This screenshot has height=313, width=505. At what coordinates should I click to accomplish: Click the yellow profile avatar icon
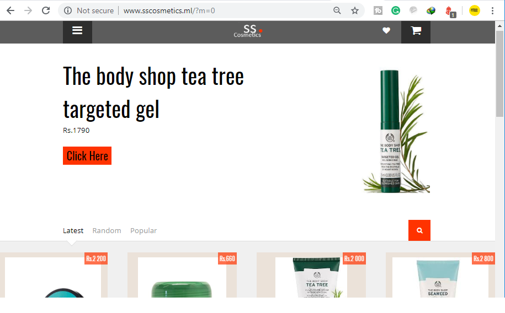(475, 10)
